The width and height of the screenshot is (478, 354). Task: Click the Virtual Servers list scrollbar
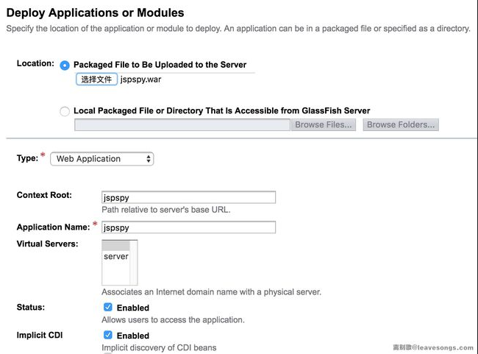pyautogui.click(x=134, y=263)
